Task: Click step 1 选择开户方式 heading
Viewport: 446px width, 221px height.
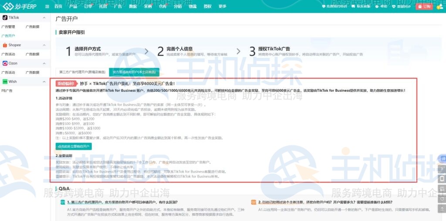Action: [88, 49]
